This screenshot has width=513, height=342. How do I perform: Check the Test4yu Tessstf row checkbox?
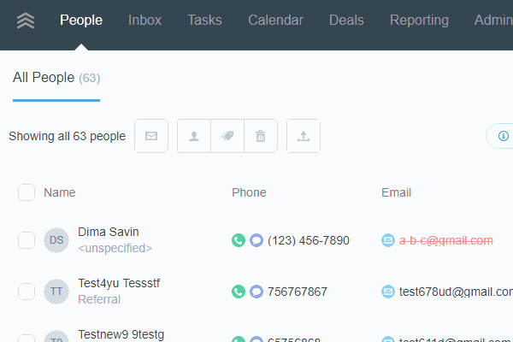pos(27,292)
